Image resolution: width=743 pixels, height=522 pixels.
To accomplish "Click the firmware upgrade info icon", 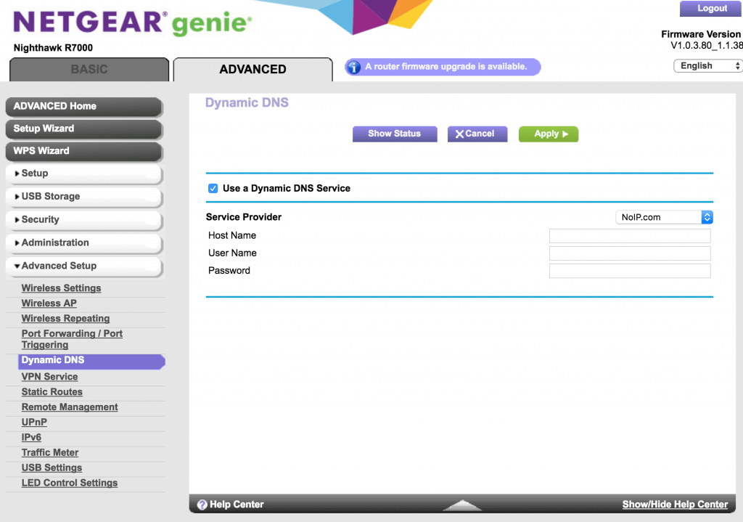I will (353, 67).
